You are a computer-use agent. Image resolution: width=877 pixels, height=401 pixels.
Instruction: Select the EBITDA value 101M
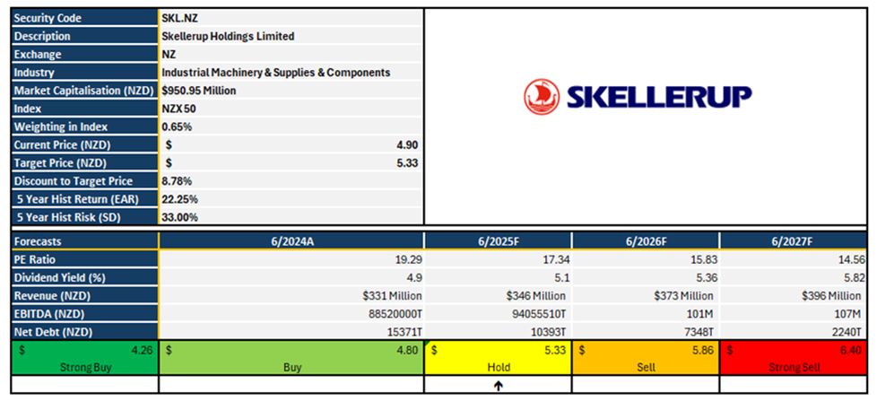(646, 313)
